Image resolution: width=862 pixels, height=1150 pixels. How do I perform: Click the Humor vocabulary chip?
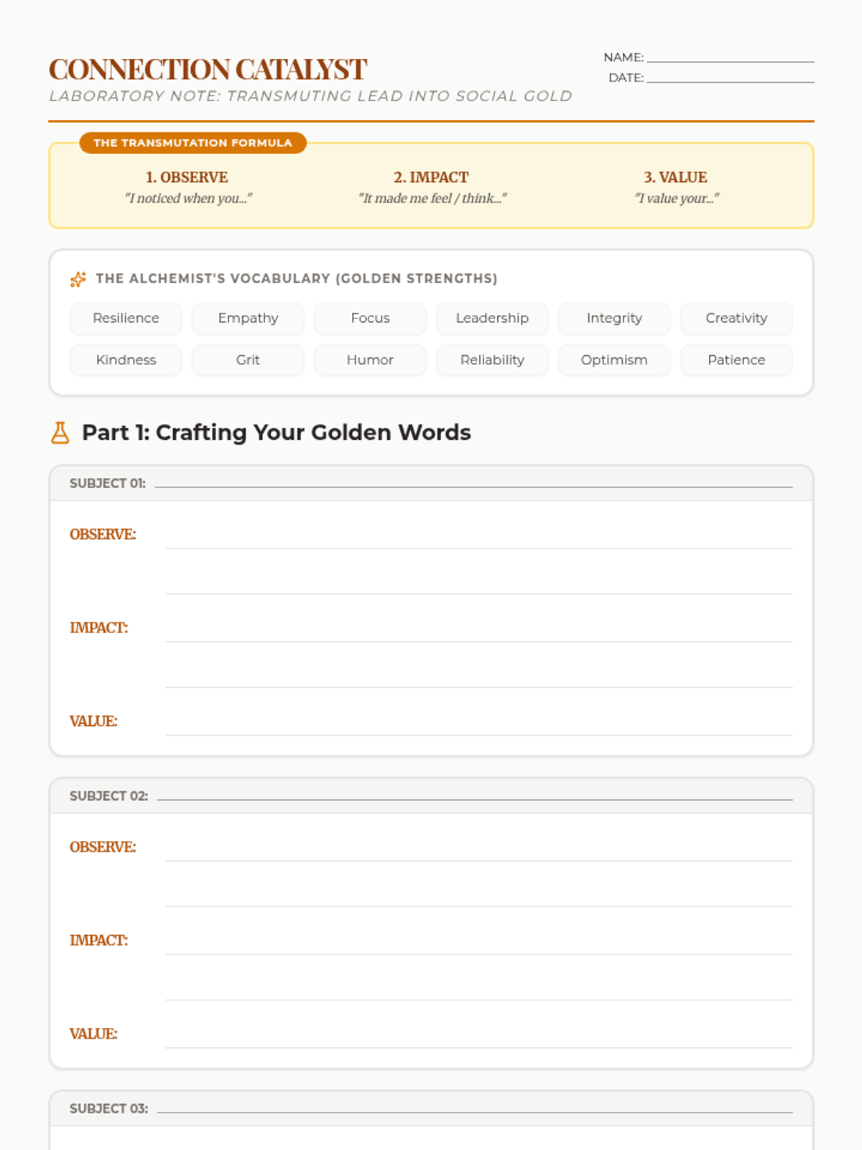point(370,360)
